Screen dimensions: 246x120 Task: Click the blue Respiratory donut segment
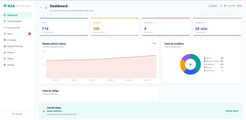click(x=191, y=72)
